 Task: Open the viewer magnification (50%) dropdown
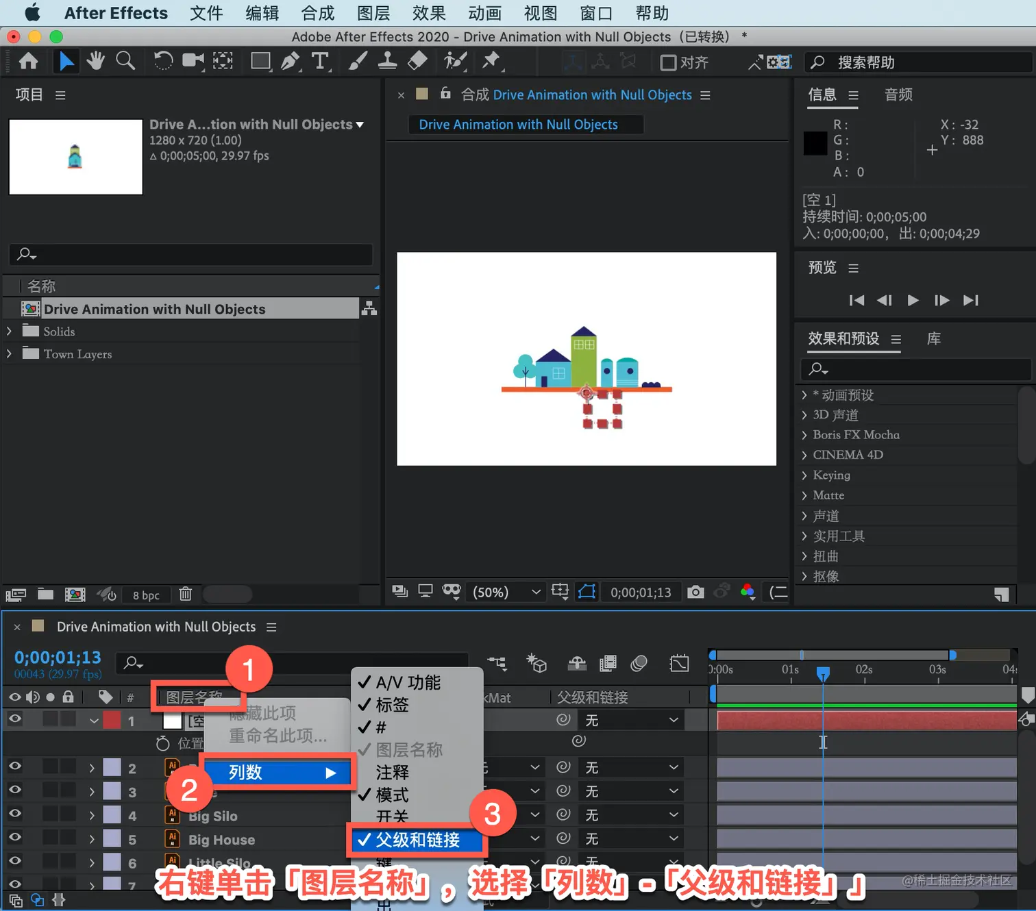tap(506, 592)
